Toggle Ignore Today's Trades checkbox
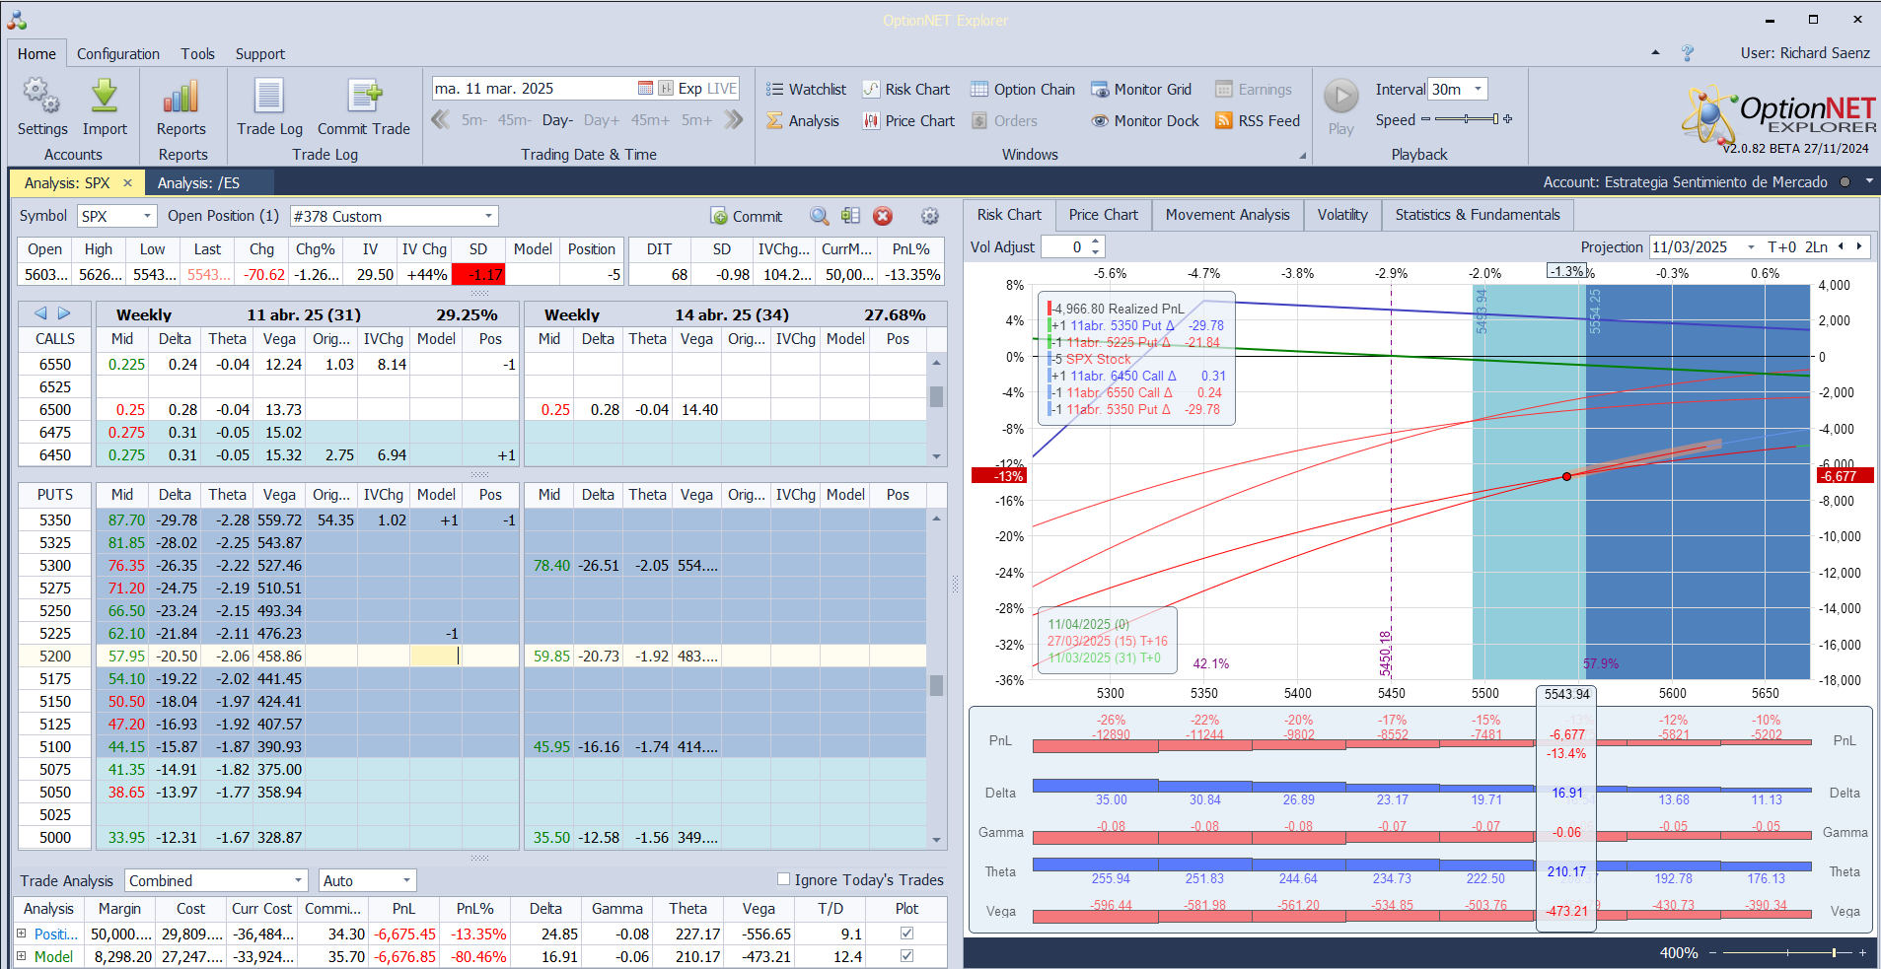 [783, 879]
